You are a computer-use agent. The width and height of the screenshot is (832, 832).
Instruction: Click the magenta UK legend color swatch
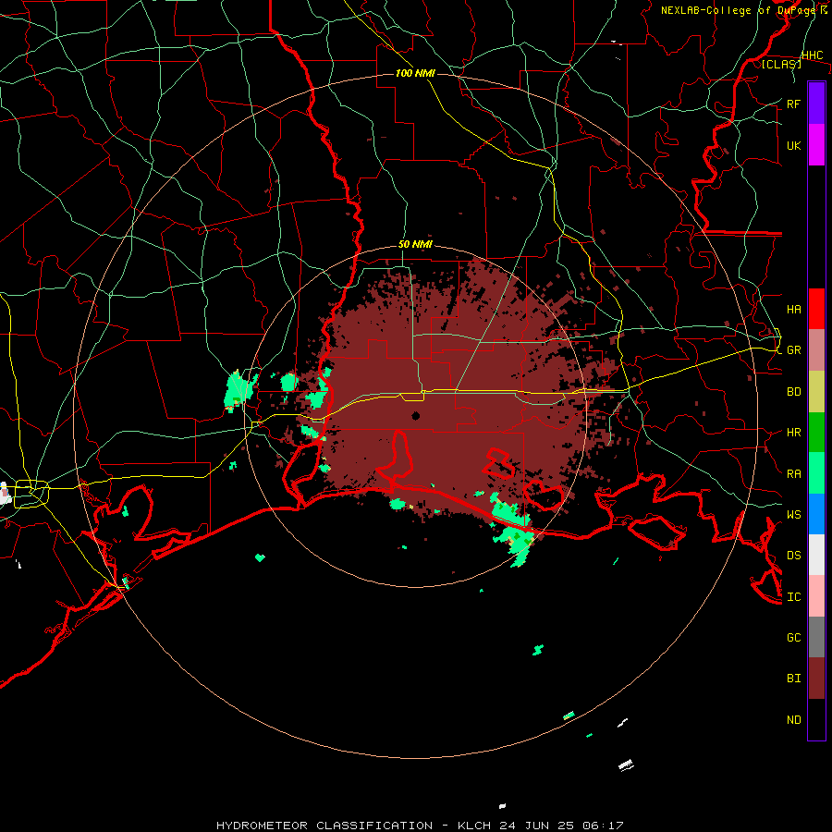(x=816, y=145)
